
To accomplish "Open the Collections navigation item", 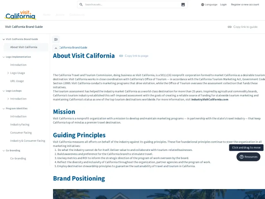I will pos(77,15).
